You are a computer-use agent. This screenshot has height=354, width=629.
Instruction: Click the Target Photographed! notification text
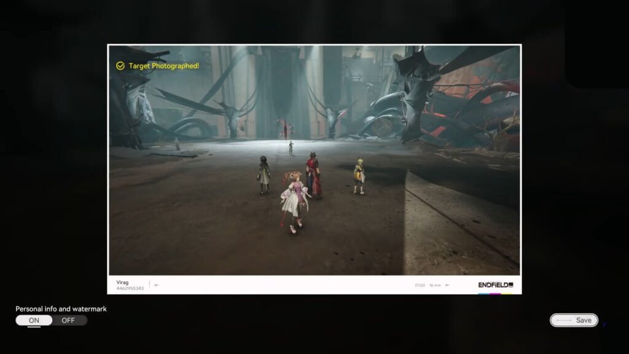[x=163, y=66]
